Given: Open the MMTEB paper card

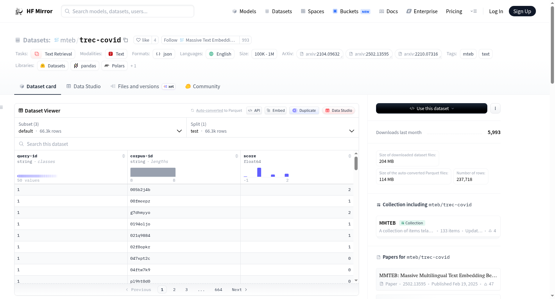Looking at the screenshot, I should coord(438,280).
